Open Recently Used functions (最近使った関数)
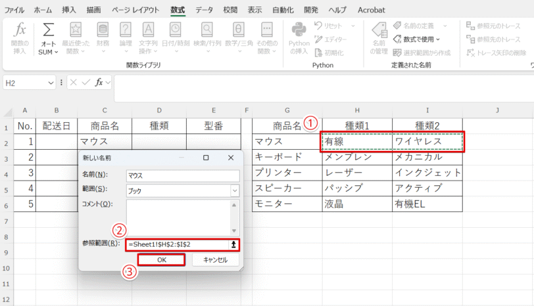The width and height of the screenshot is (534, 306). [76, 38]
